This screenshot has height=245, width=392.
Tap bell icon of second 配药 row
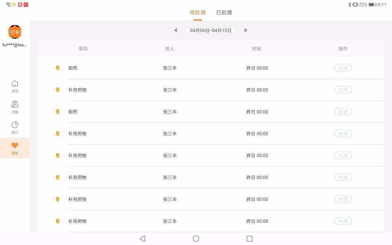(58, 112)
